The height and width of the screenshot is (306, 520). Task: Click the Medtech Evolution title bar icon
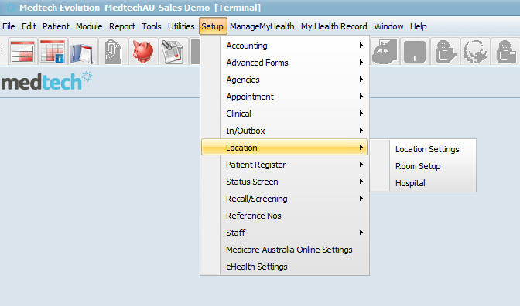point(11,7)
